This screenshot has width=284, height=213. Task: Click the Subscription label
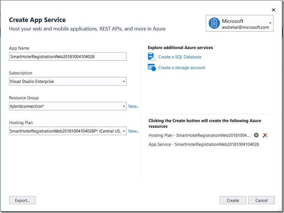[20, 73]
